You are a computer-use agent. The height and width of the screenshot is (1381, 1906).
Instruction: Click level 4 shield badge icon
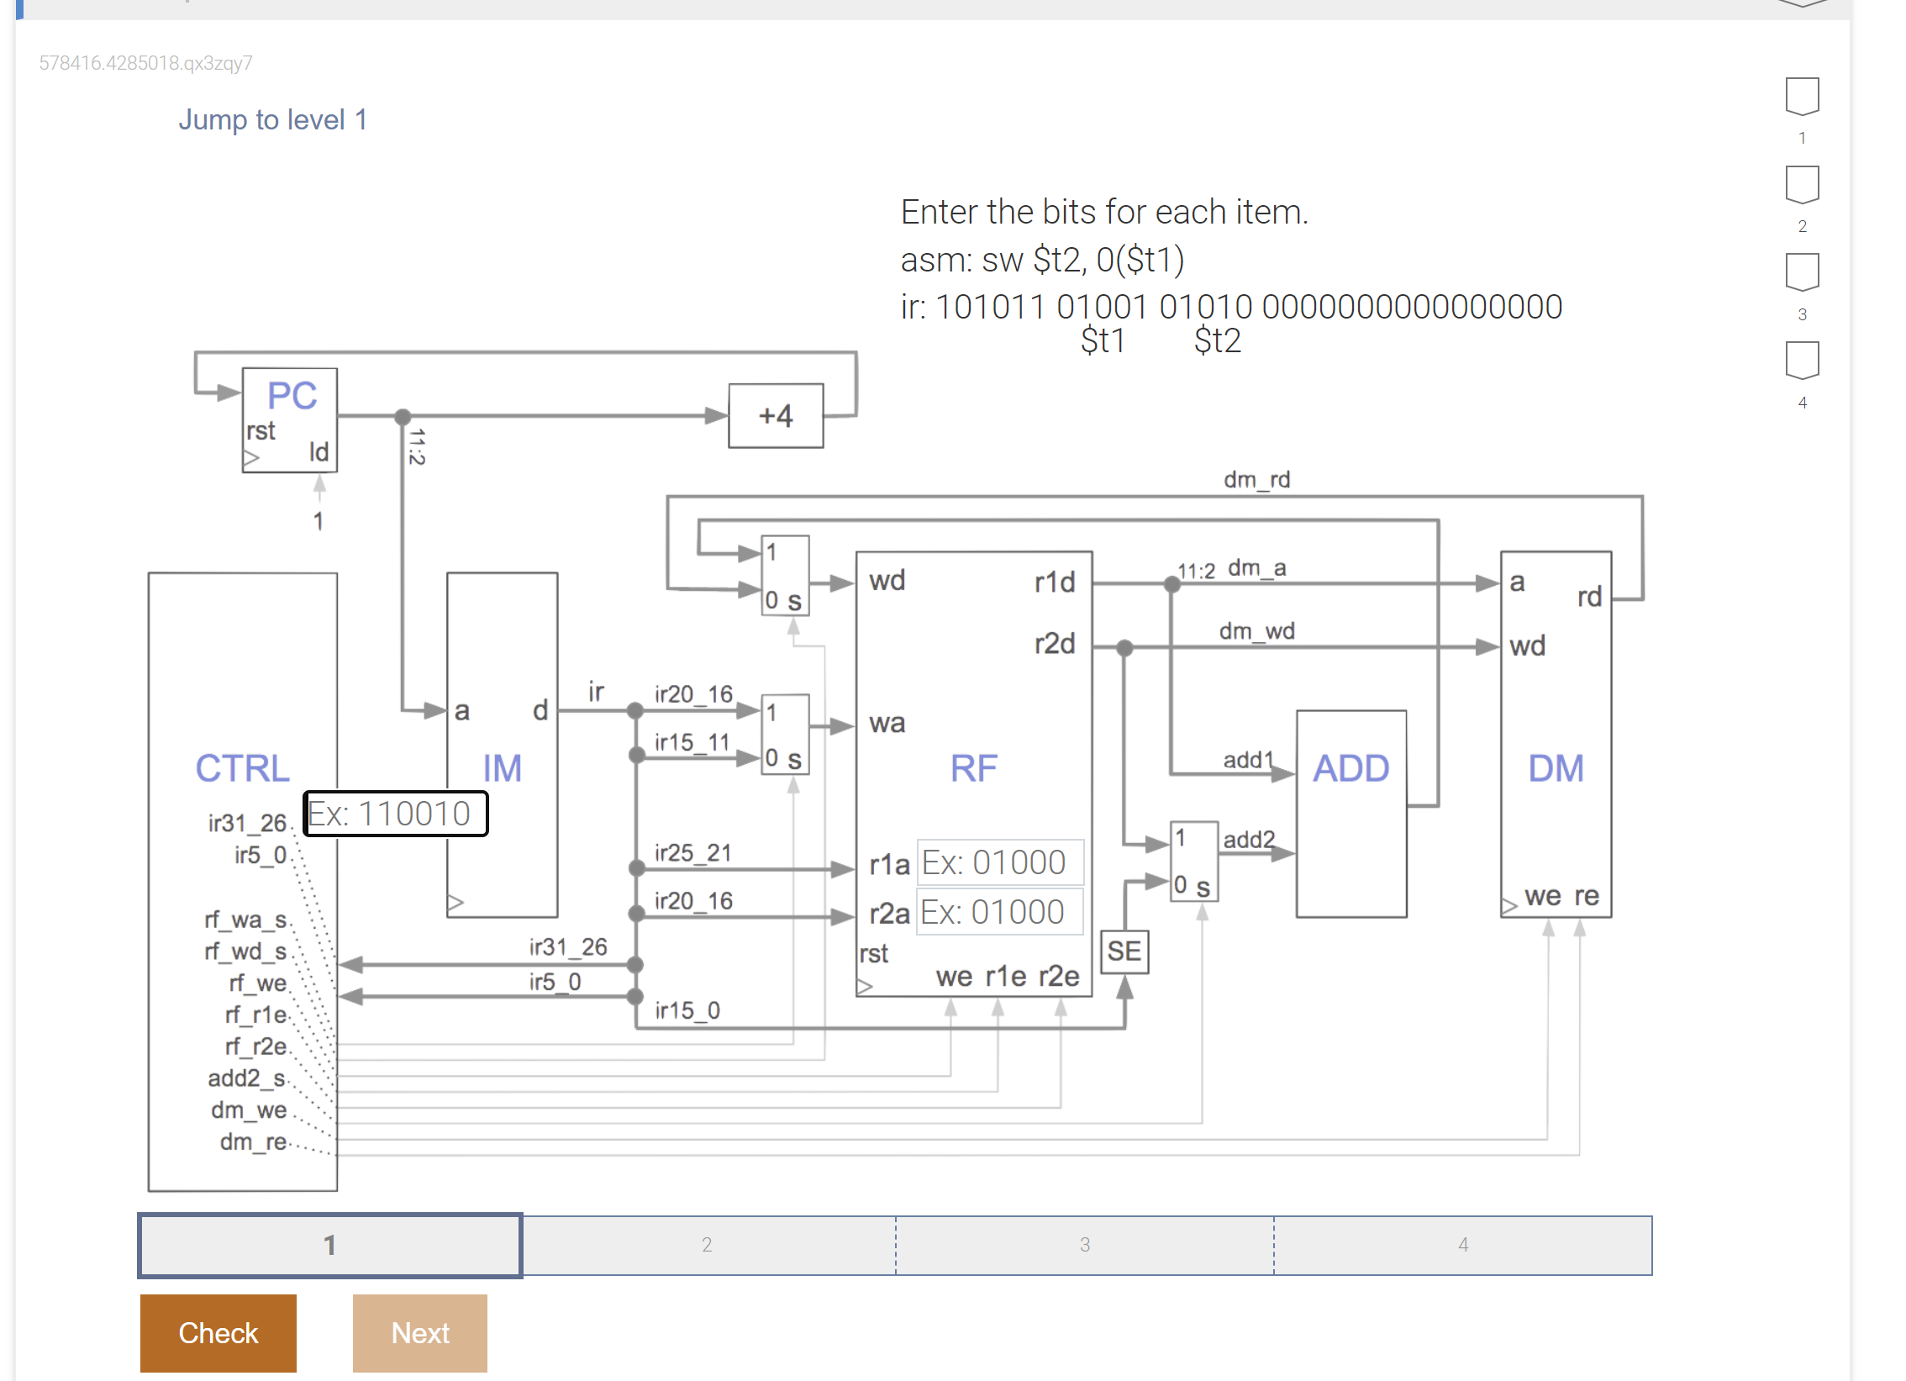tap(1801, 361)
